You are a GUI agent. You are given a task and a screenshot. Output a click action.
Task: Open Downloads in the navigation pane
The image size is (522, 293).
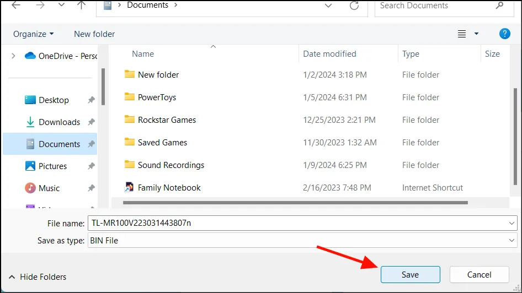53,122
